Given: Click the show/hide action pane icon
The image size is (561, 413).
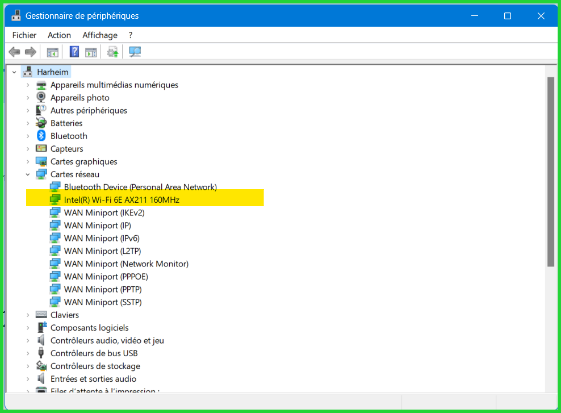Looking at the screenshot, I should [91, 52].
